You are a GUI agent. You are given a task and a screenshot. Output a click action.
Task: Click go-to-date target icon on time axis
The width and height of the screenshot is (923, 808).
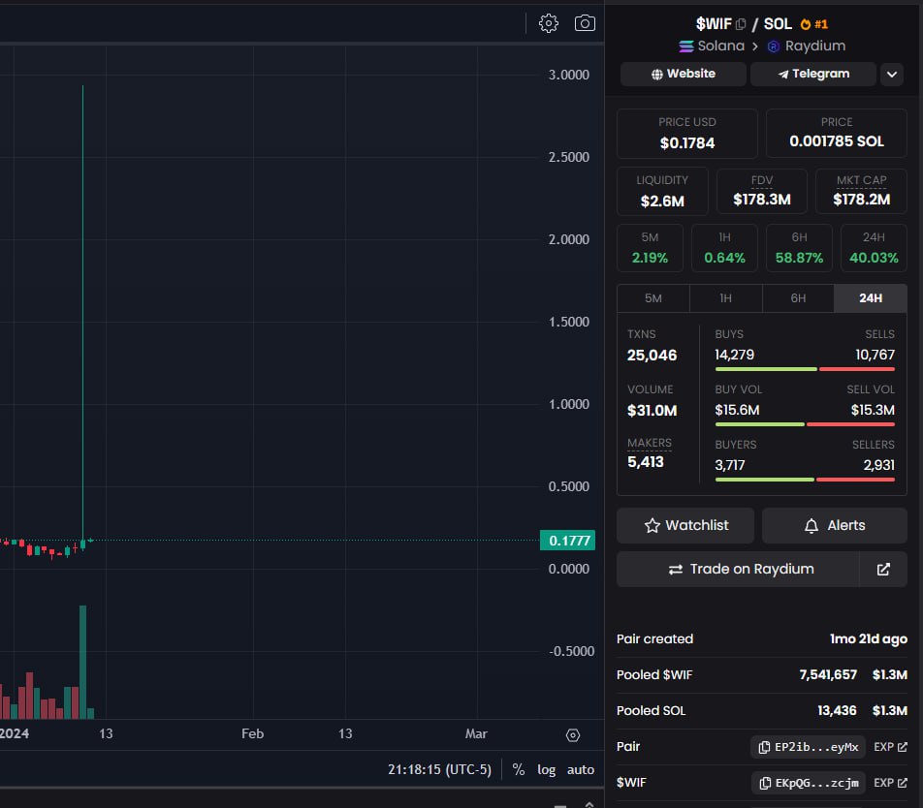(x=573, y=735)
